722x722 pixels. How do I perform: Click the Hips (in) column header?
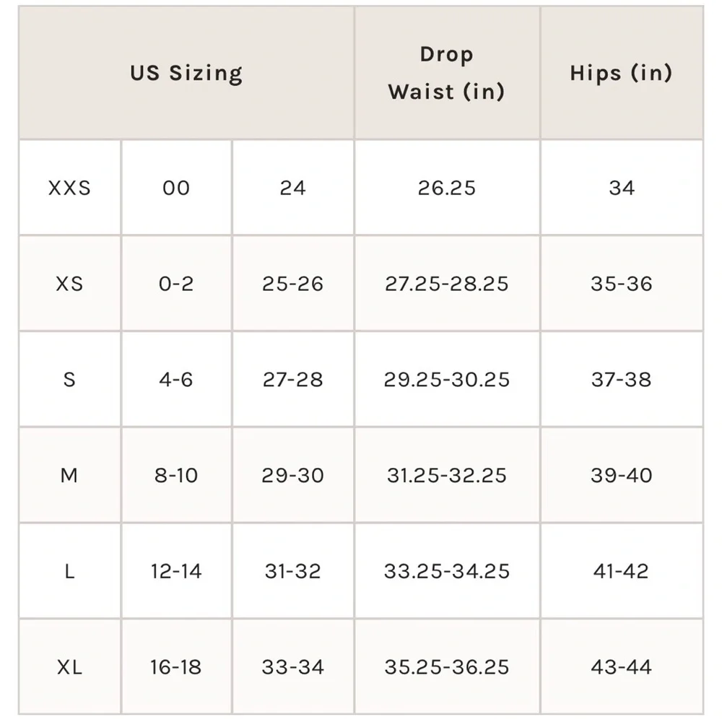[621, 73]
